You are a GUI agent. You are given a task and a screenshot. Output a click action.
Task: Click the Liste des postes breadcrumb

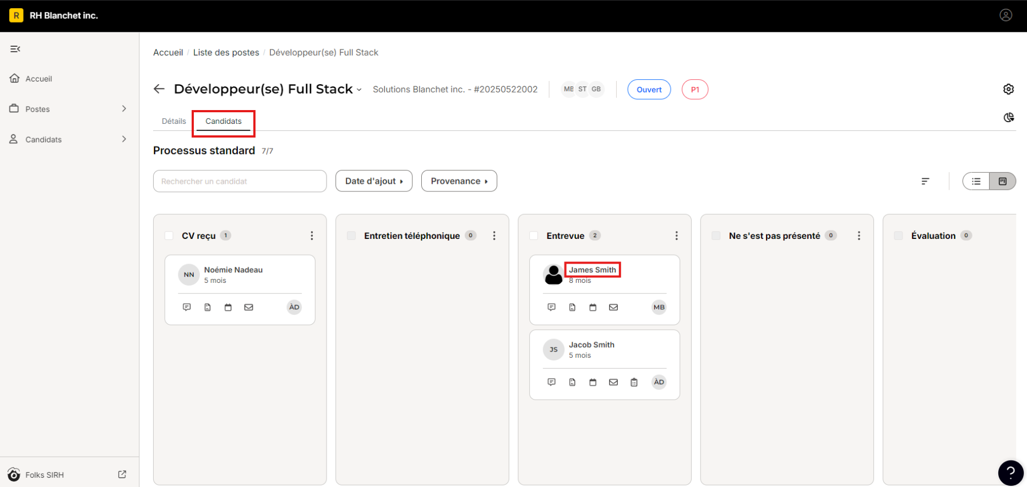[x=226, y=52]
